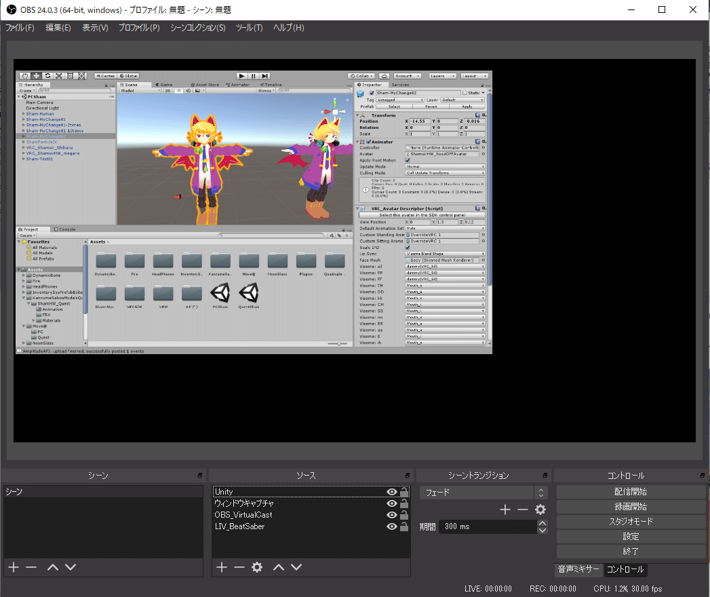
Task: Click the cloud icon in the Unity toolbar
Action: pos(384,76)
